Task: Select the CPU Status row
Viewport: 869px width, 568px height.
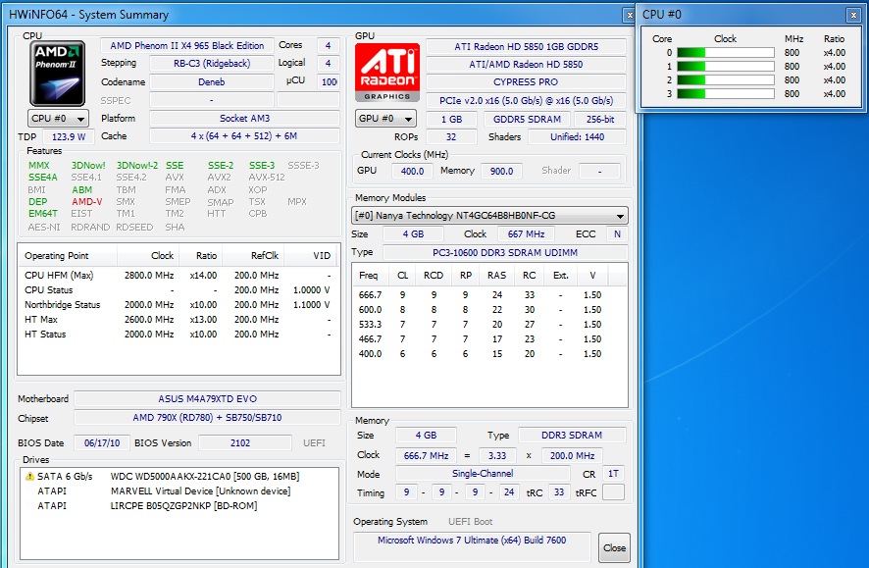Action: (179, 289)
